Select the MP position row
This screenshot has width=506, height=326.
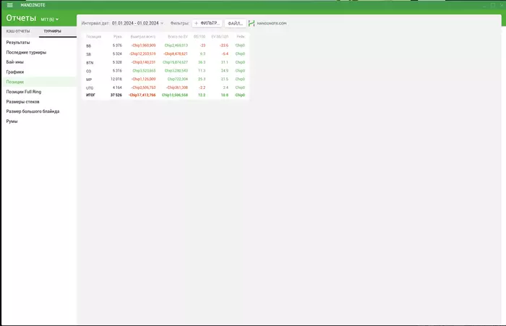(x=166, y=79)
